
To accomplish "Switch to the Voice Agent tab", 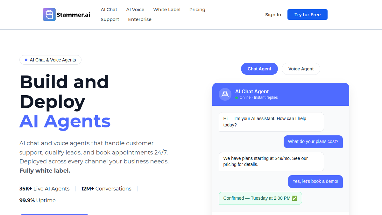I will (301, 69).
